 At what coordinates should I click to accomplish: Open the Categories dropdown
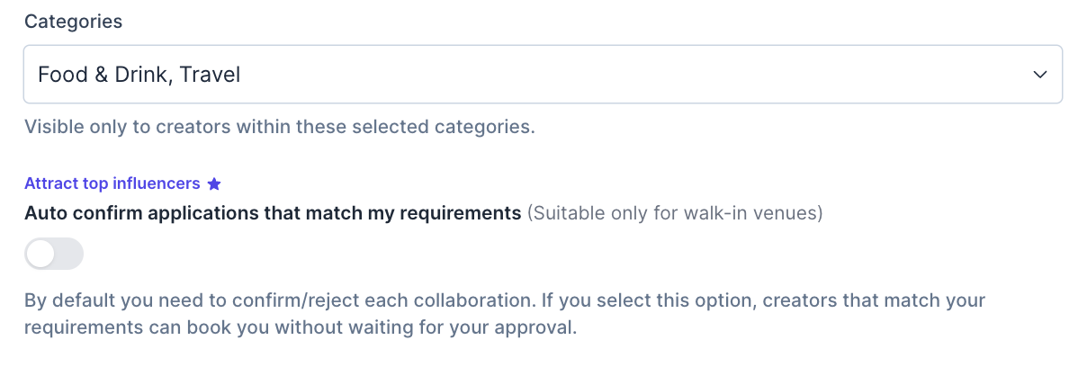pos(542,74)
